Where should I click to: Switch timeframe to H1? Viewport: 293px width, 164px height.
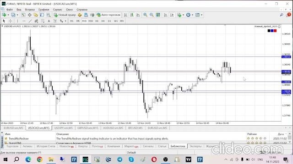(97, 21)
